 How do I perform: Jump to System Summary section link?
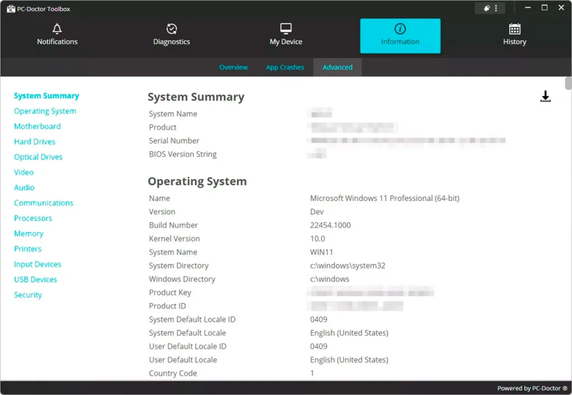(46, 96)
